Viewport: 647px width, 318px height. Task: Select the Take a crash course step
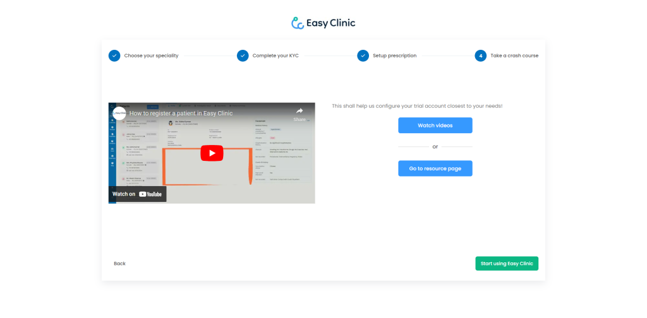[514, 56]
